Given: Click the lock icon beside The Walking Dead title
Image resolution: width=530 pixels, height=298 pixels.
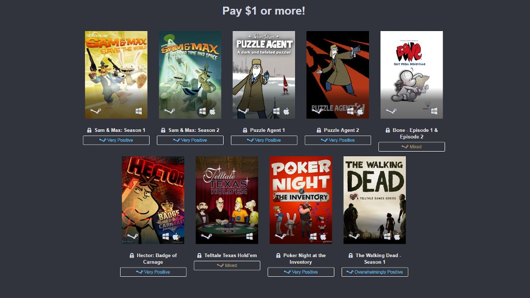Looking at the screenshot, I should 350,256.
